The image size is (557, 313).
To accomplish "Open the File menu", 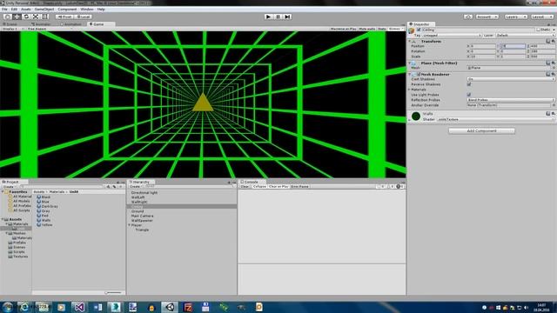I will click(x=4, y=10).
